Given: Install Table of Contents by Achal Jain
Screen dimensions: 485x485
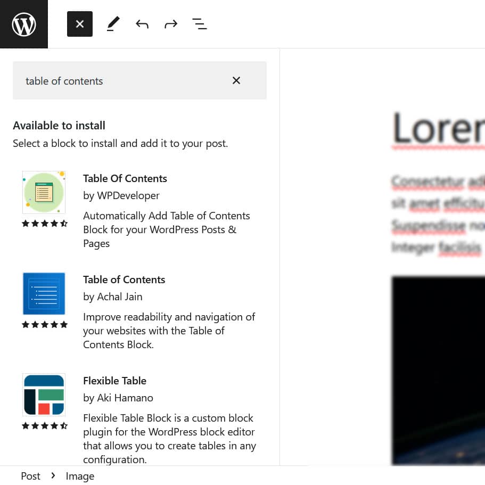Looking at the screenshot, I should 124,280.
